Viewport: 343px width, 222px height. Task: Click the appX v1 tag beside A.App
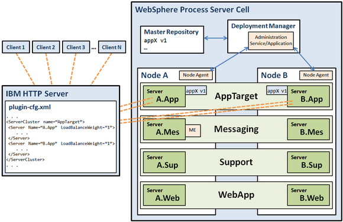click(196, 90)
